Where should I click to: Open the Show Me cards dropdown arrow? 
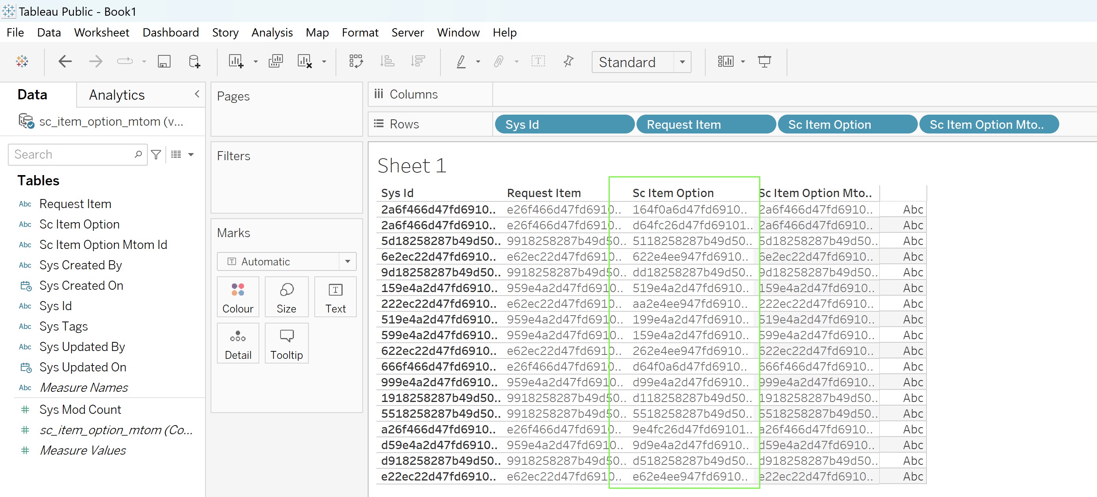point(743,62)
